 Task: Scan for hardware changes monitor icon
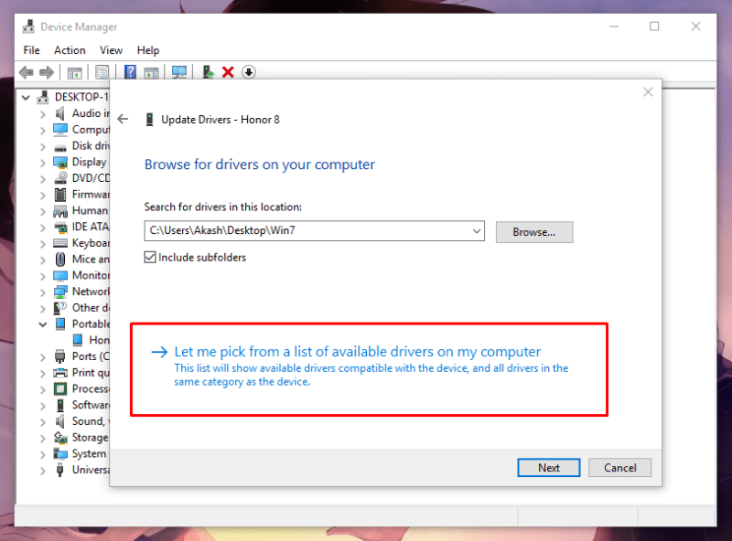179,72
